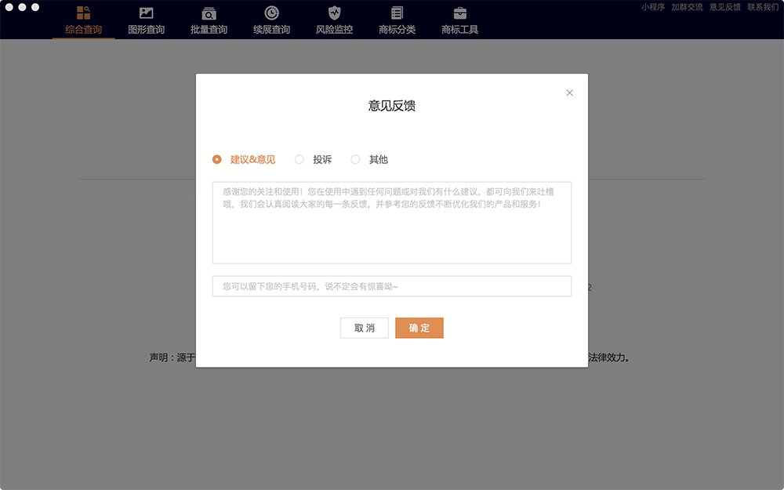The height and width of the screenshot is (490, 784).
Task: Click the 联系我们 contact link
Action: point(762,7)
